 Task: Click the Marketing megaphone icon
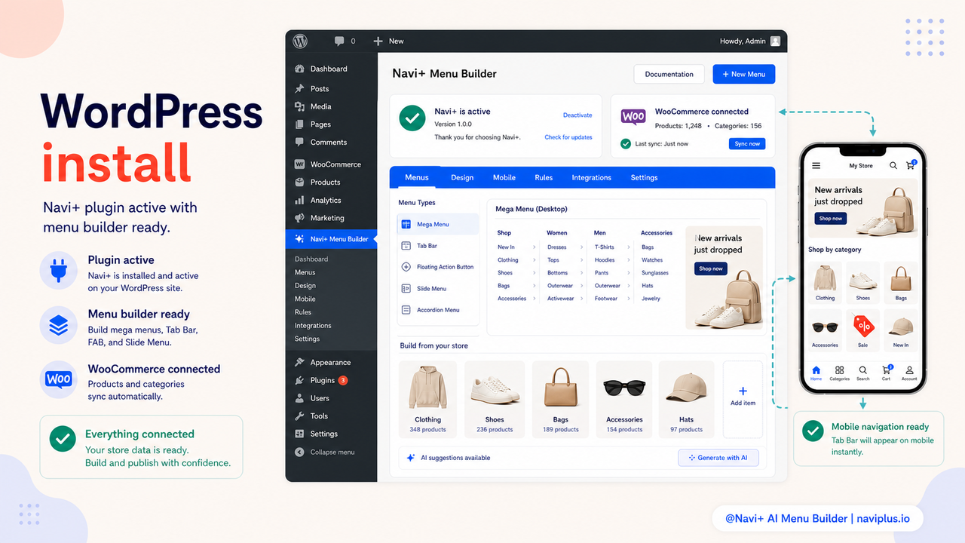coord(299,218)
